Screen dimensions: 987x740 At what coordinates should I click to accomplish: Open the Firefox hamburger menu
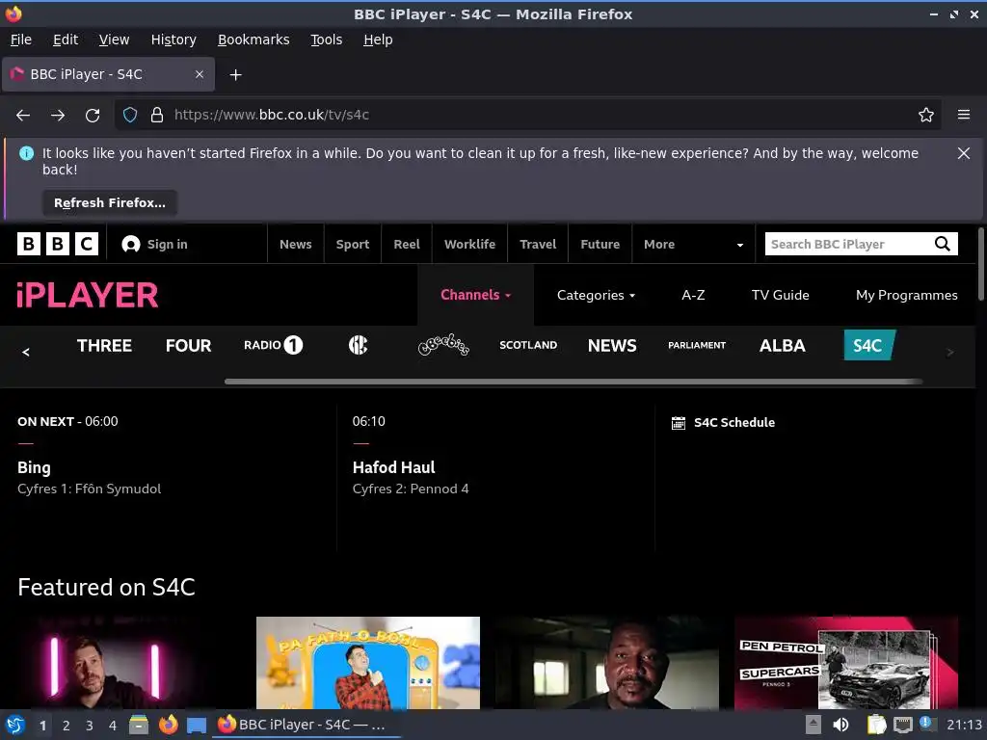pos(963,116)
